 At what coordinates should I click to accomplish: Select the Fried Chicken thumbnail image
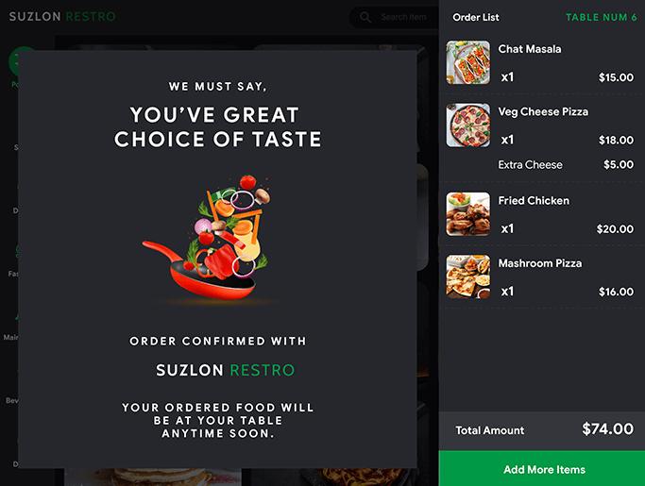[x=468, y=214]
